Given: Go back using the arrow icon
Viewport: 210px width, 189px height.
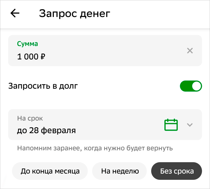Looking at the screenshot, I should coord(15,13).
